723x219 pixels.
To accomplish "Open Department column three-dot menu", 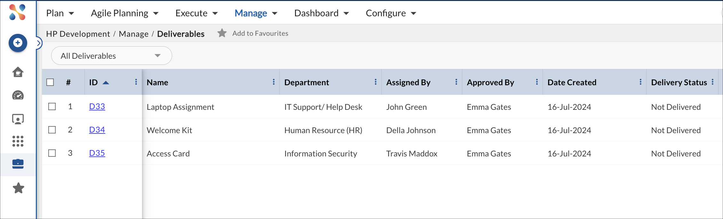I will 375,82.
